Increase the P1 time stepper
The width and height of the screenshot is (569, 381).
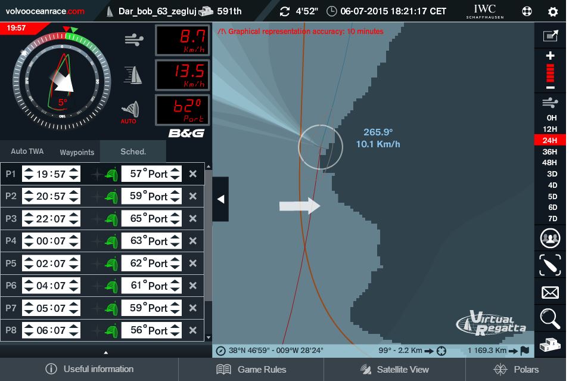74,171
